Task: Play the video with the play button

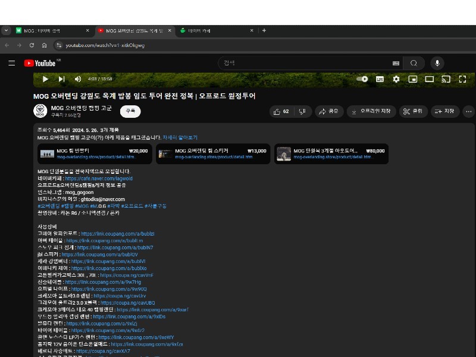Action: click(x=45, y=79)
